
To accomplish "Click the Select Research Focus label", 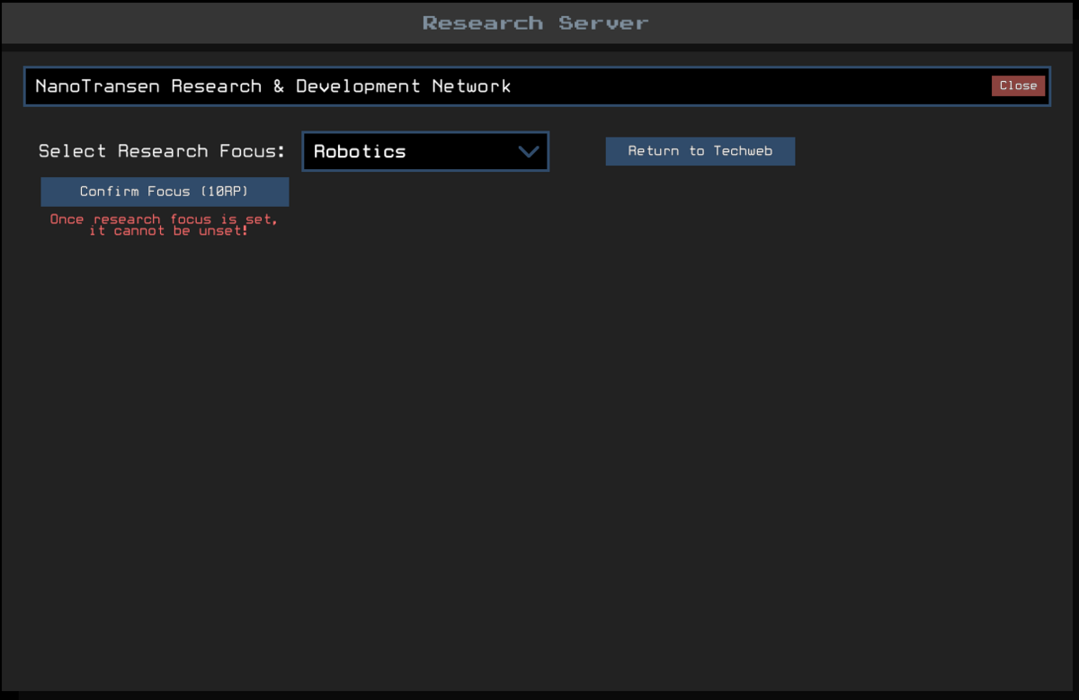I will (162, 151).
